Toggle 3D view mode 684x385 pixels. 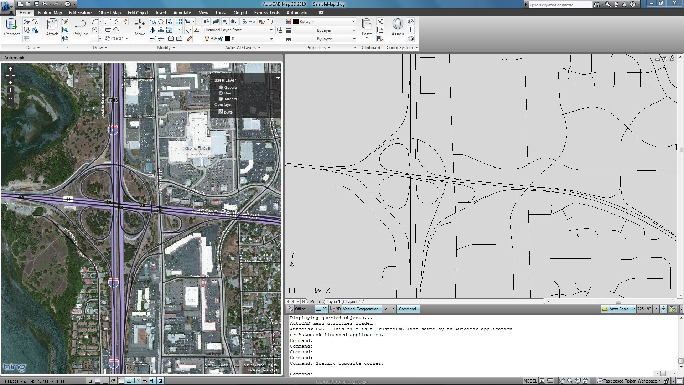tap(335, 309)
